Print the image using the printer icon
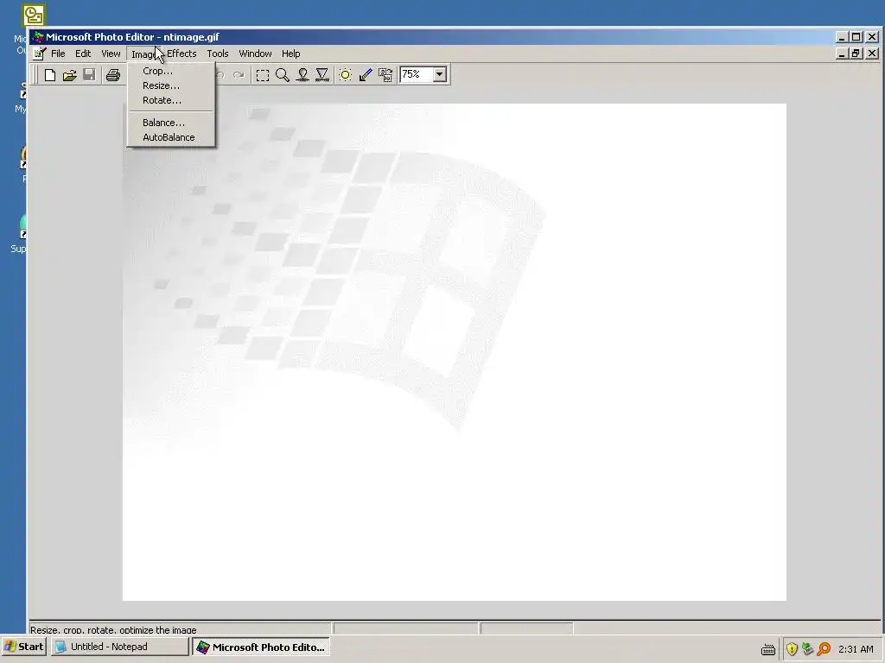Viewport: 885px width, 663px height. click(x=113, y=75)
